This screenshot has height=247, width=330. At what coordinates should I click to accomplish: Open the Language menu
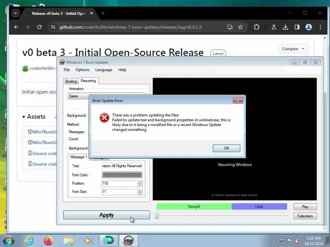click(x=104, y=70)
